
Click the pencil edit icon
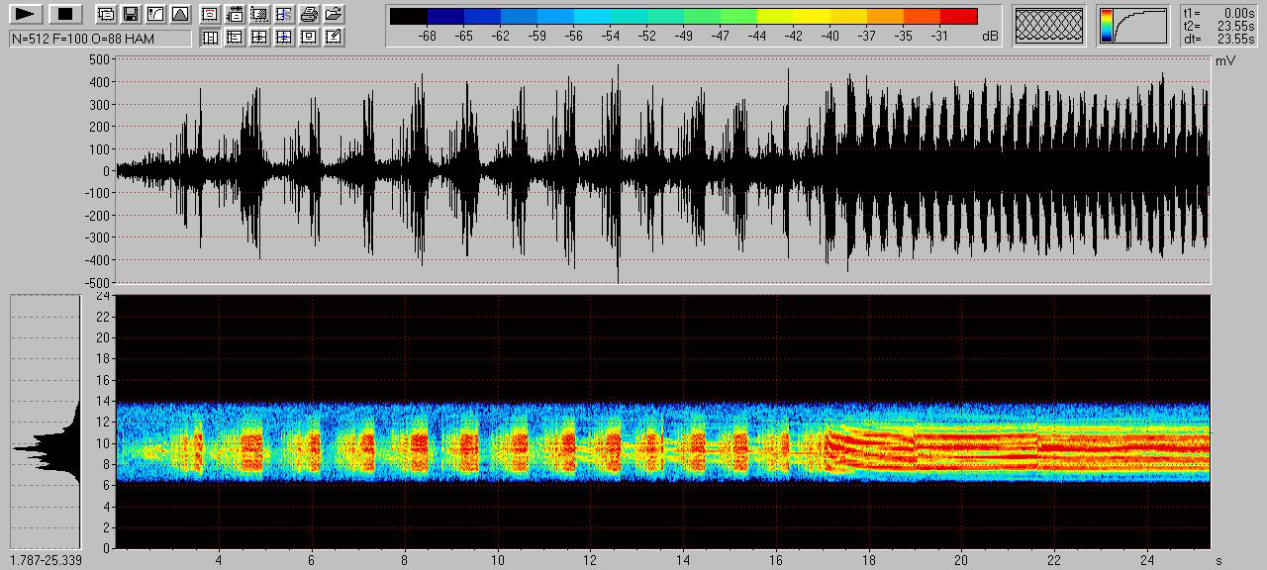tap(335, 38)
